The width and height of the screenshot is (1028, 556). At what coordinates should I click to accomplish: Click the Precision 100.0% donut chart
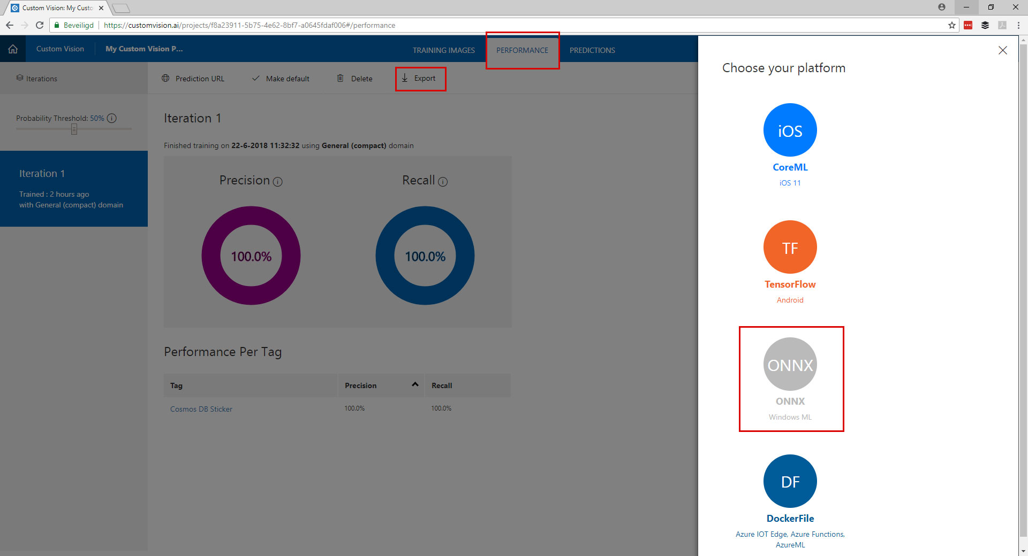(x=251, y=256)
